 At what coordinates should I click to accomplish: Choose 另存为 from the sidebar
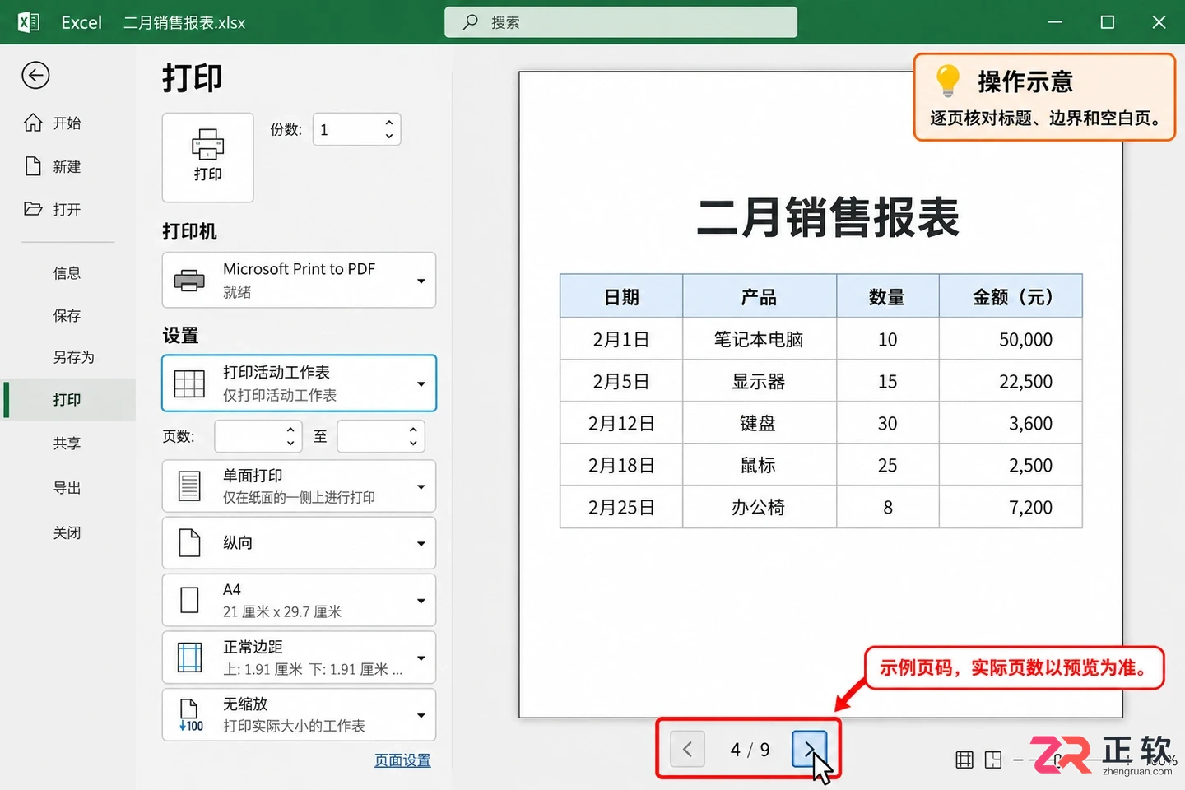pyautogui.click(x=74, y=357)
